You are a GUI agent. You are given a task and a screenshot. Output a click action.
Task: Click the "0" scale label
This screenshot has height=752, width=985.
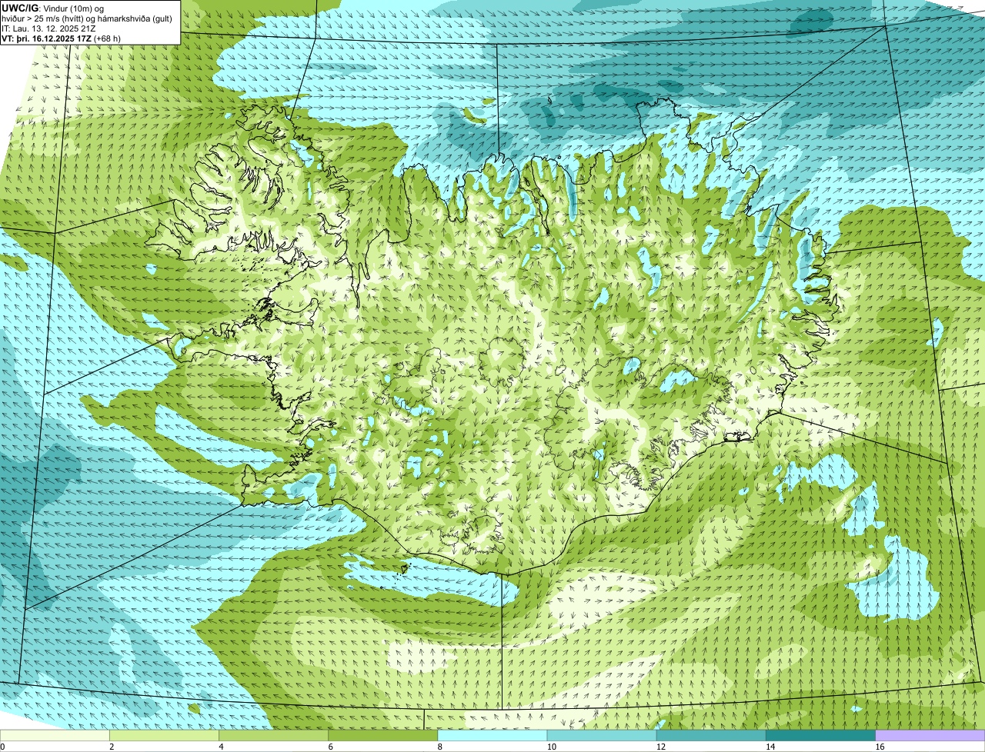coord(3,747)
